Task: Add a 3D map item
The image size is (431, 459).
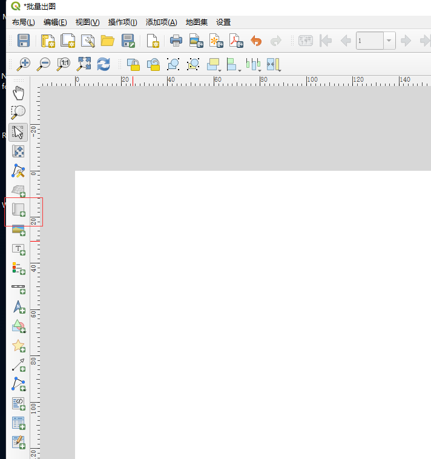Action: click(x=18, y=190)
